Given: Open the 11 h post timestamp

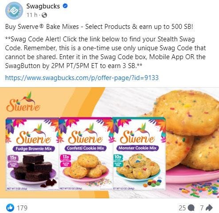Looking at the screenshot, I should (32, 15).
